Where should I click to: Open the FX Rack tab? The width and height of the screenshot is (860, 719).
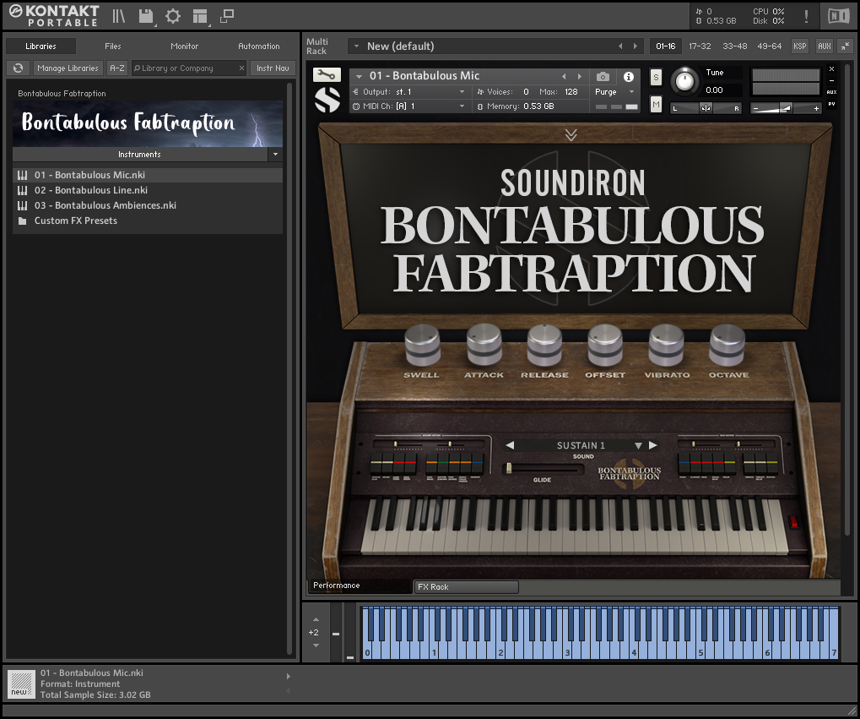click(466, 586)
